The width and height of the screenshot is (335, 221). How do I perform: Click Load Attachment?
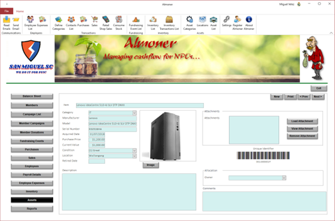302,121
